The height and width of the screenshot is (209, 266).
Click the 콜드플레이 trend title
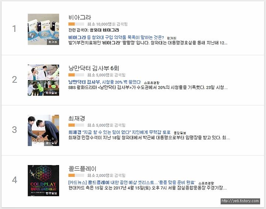tap(82, 169)
